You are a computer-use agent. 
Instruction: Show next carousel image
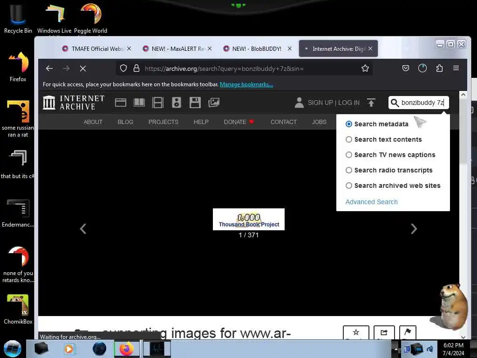click(414, 228)
